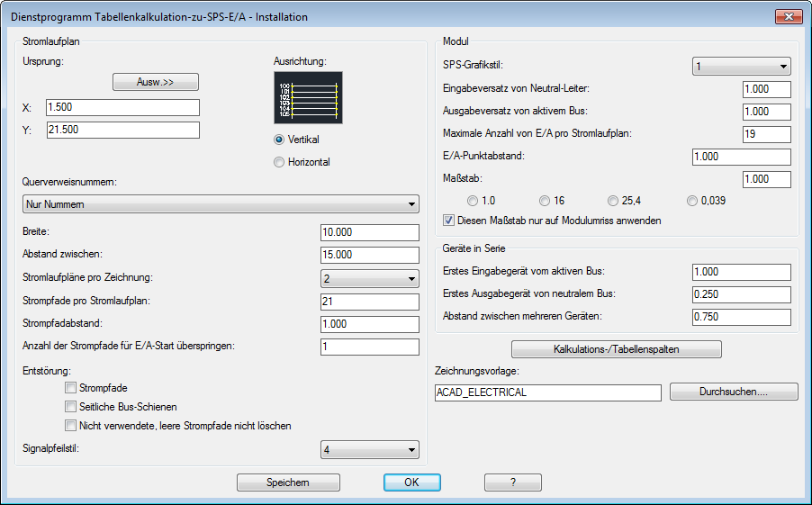This screenshot has width=812, height=505.
Task: Click the OK button
Action: pyautogui.click(x=412, y=482)
